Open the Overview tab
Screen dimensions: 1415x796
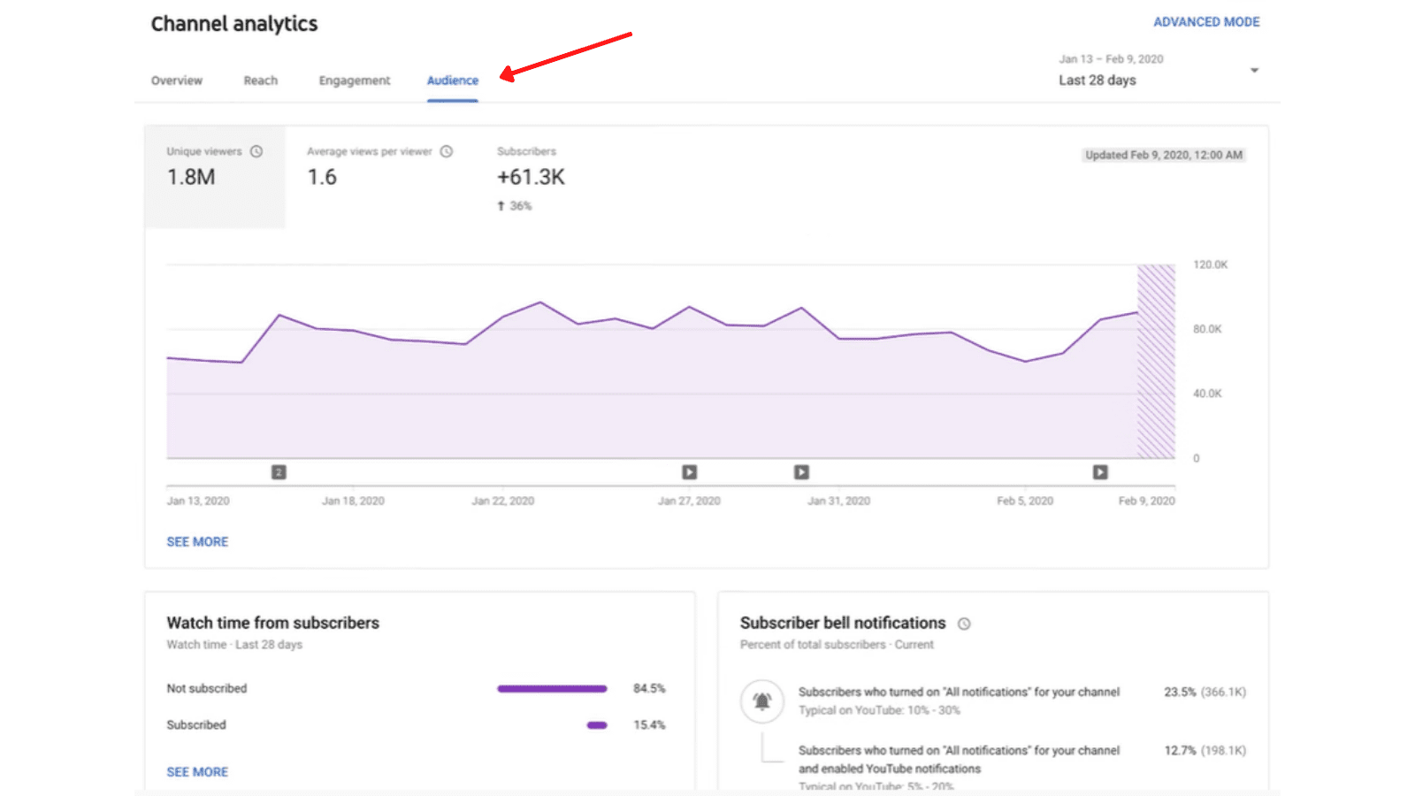(x=177, y=80)
